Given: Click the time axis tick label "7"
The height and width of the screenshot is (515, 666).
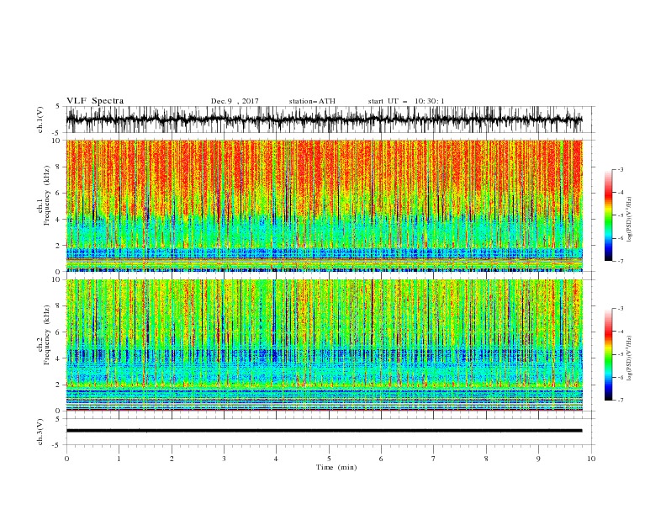Looking at the screenshot, I should pos(434,459).
